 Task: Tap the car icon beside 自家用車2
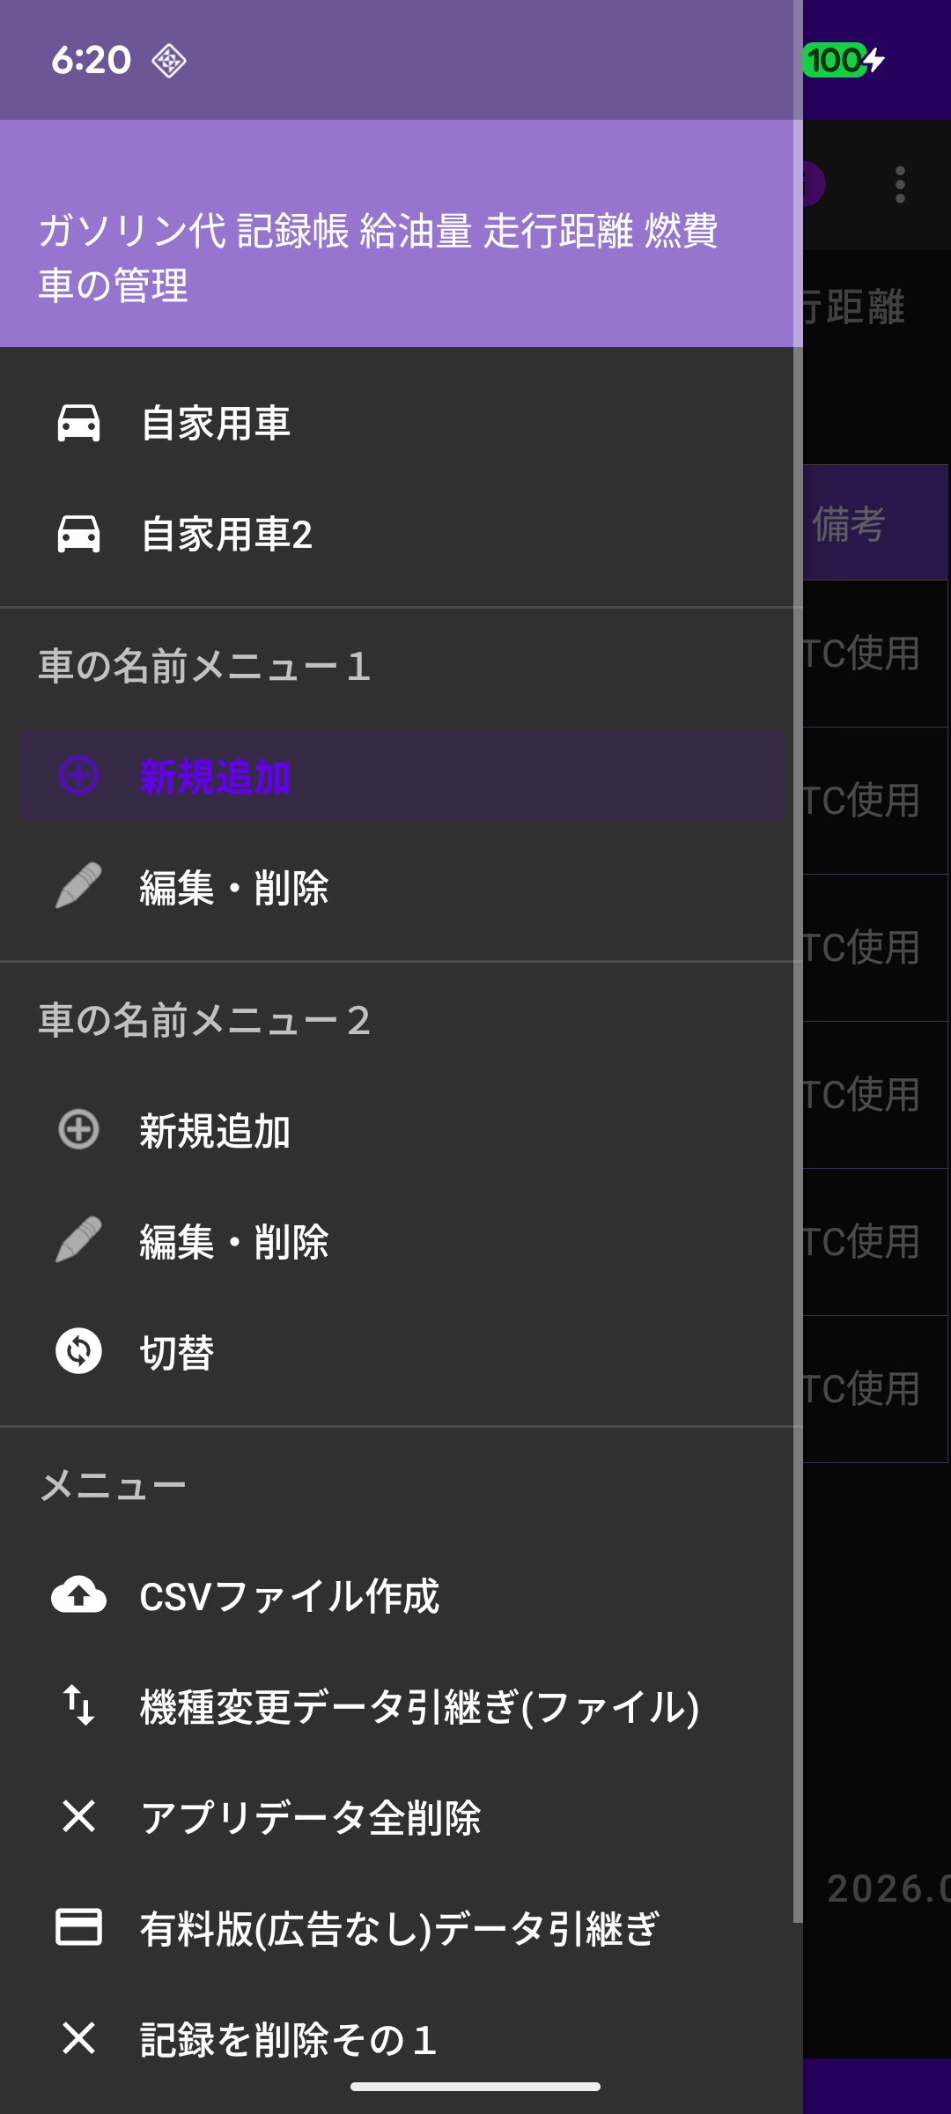pyautogui.click(x=78, y=534)
